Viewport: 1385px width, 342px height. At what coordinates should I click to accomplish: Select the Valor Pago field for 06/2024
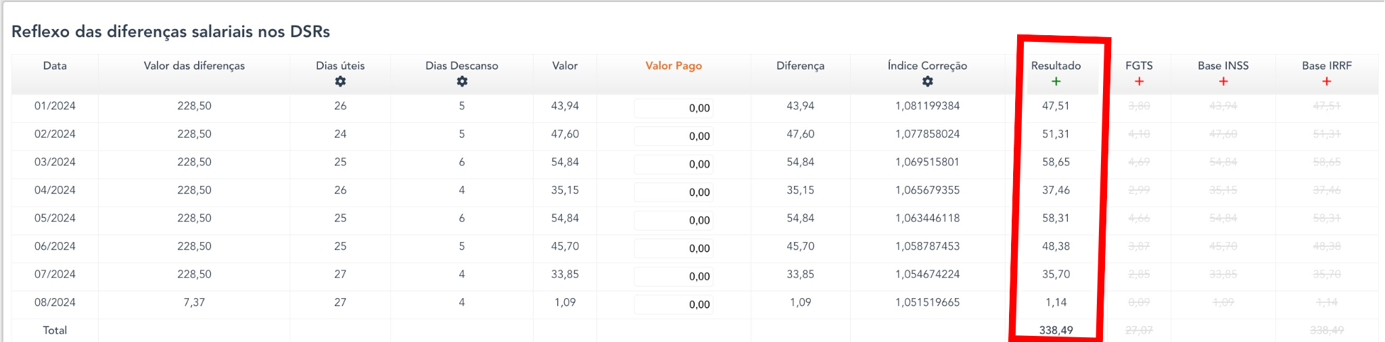[x=674, y=248]
